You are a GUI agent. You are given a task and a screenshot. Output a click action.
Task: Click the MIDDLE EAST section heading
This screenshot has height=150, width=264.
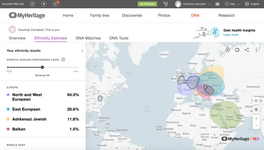point(16,145)
